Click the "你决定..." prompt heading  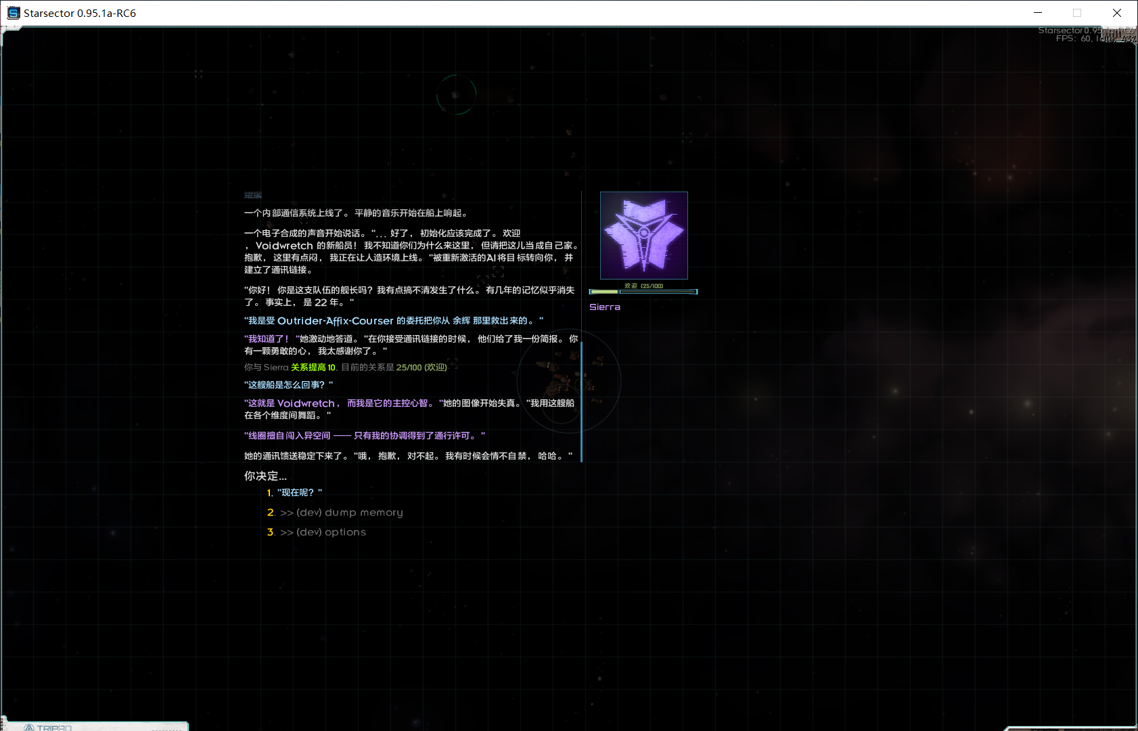point(265,476)
